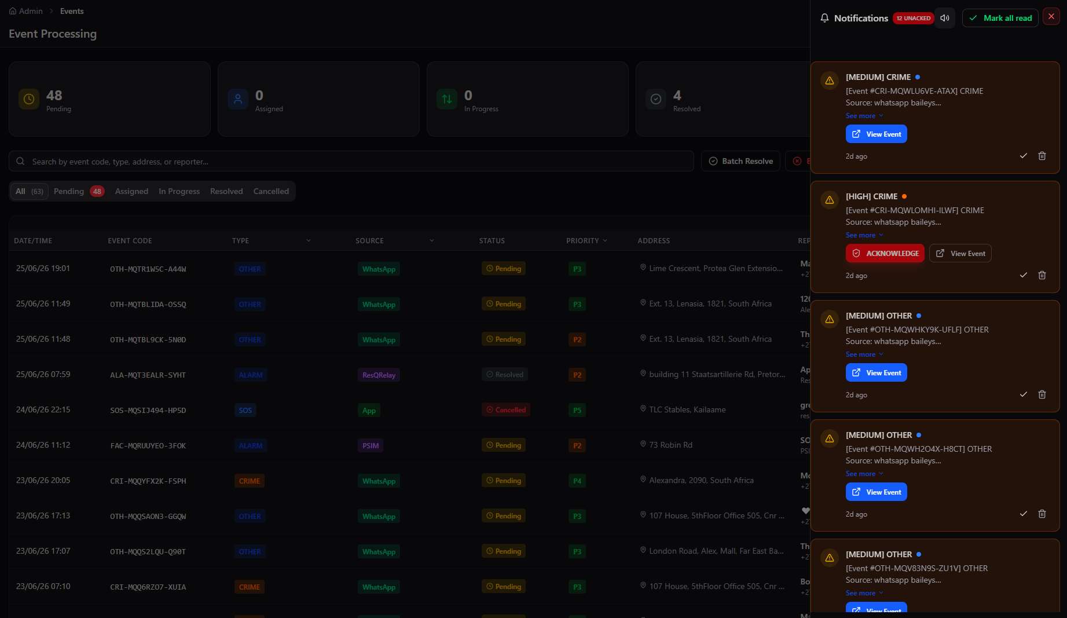Expand See more on OTH-MQV83N9S-ZU1V notification

pyautogui.click(x=864, y=593)
